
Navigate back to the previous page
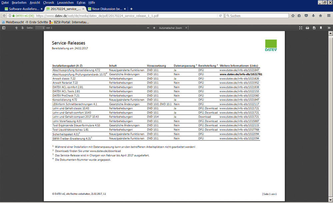click(4, 16)
